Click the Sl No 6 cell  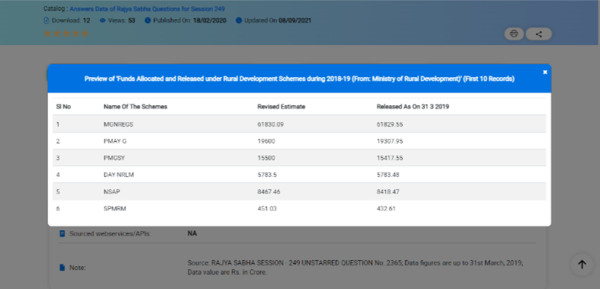click(x=58, y=208)
